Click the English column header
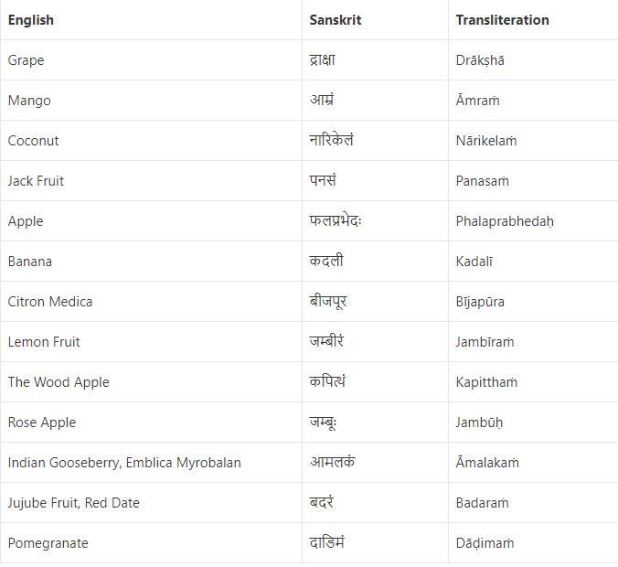 coord(31,20)
